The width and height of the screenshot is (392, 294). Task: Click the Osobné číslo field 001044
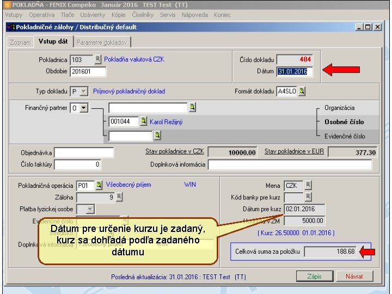coord(124,121)
